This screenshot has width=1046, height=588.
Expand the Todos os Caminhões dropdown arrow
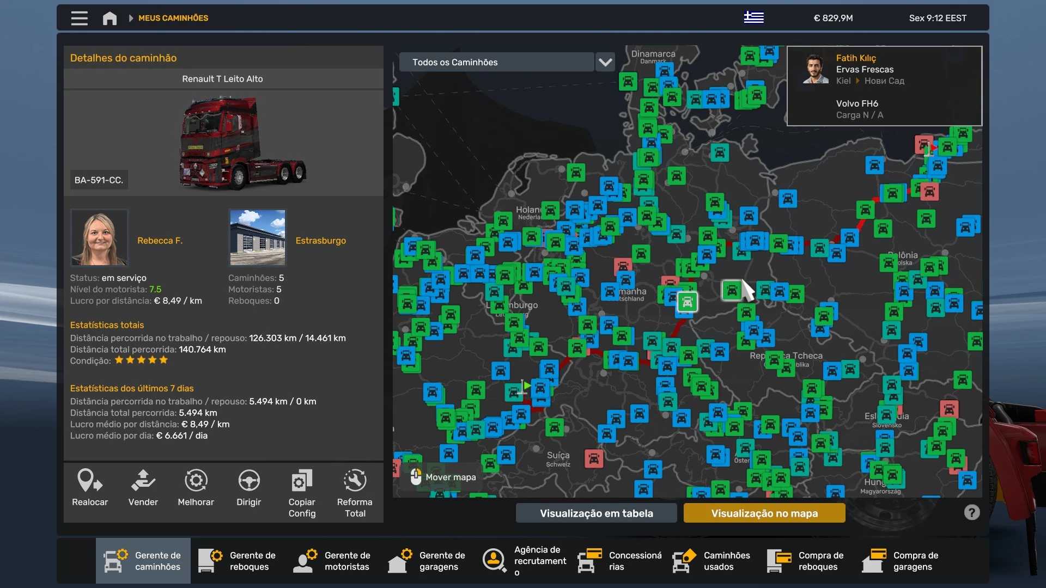pos(605,62)
